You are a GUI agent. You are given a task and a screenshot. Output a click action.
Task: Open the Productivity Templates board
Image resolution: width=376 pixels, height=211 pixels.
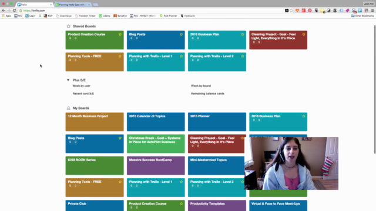(x=217, y=206)
